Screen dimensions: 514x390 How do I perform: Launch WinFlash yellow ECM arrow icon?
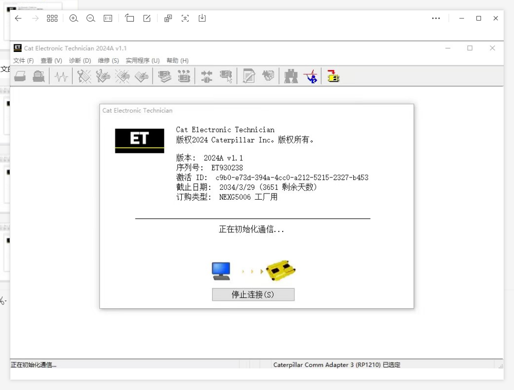click(333, 76)
